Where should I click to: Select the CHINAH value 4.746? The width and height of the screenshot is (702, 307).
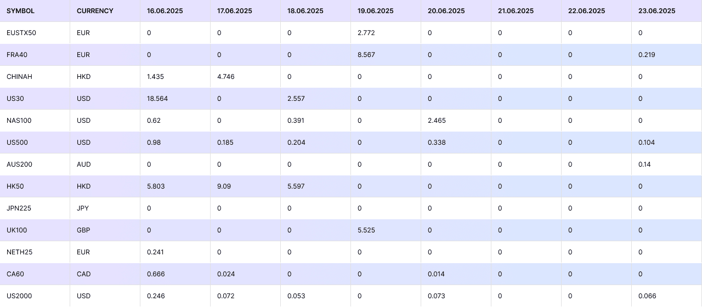click(226, 77)
